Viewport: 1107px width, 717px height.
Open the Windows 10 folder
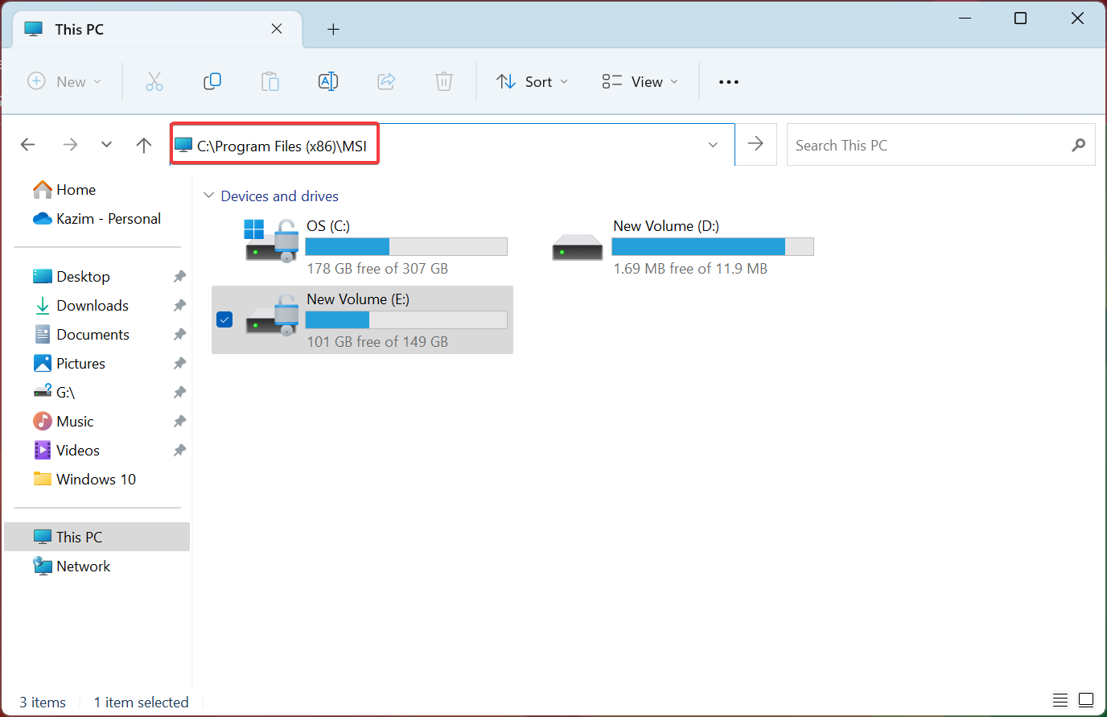click(84, 480)
